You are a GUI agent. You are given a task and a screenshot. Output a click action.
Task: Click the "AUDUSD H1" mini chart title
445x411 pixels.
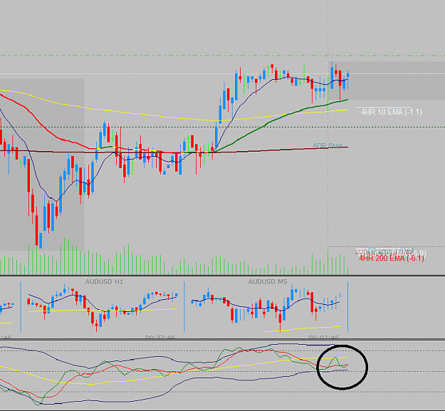[x=104, y=281]
